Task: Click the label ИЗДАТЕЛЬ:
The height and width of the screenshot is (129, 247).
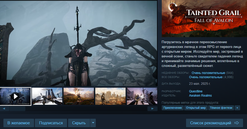Action: 169,96
